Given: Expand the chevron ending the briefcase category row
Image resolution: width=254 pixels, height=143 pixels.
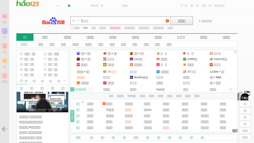Looking at the screenshot, I should click(x=64, y=81).
